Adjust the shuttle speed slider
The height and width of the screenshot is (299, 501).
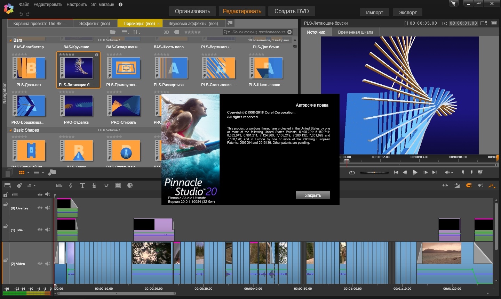click(374, 172)
